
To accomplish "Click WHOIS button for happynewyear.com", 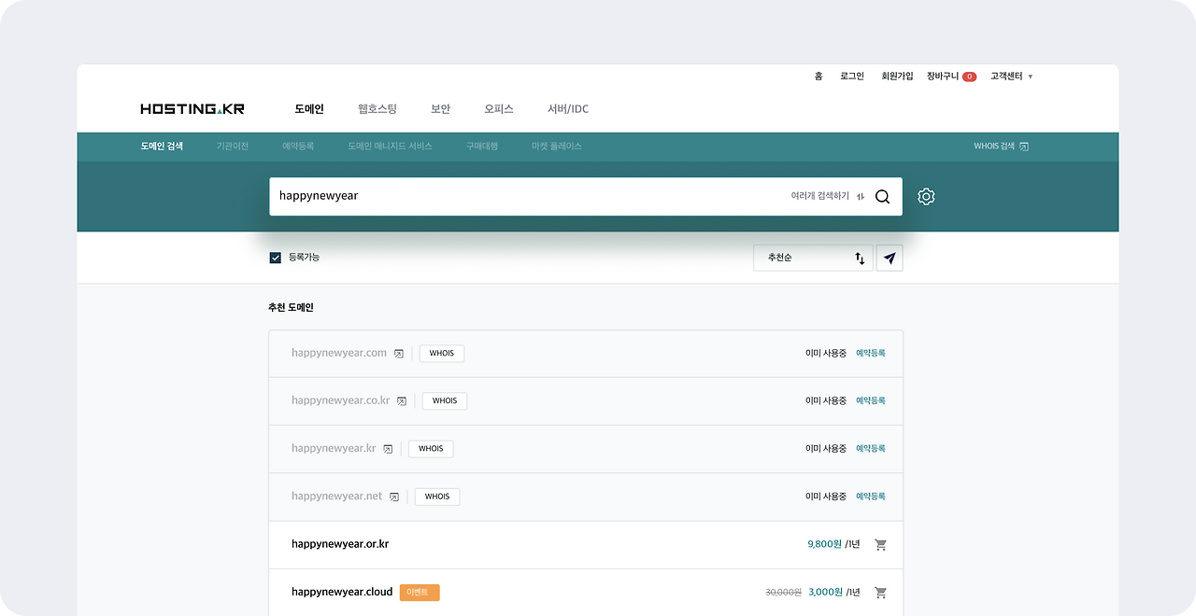I will point(442,354).
